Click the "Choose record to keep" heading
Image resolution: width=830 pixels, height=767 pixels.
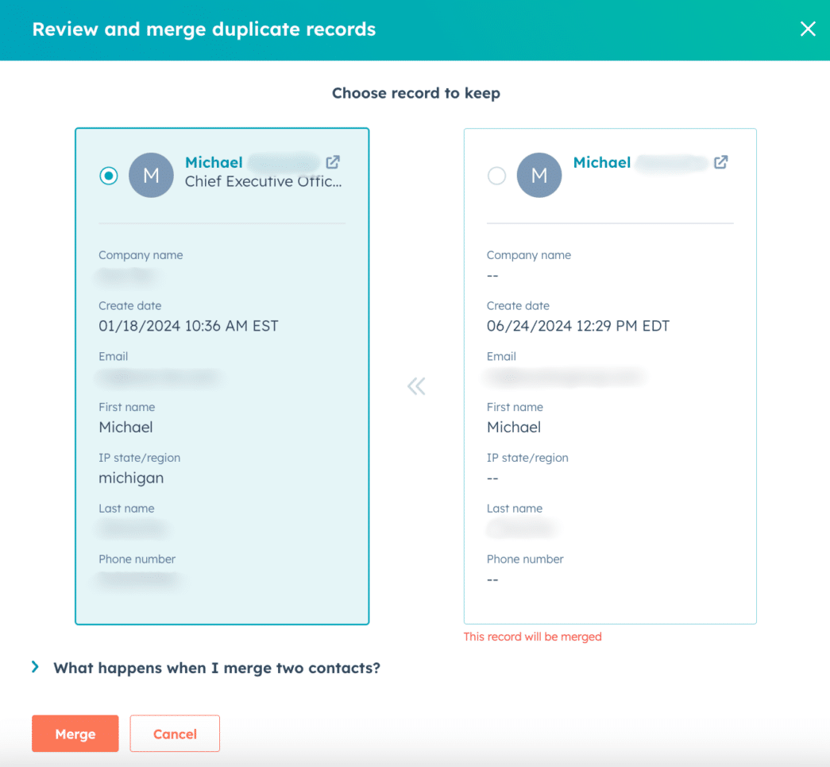(415, 93)
